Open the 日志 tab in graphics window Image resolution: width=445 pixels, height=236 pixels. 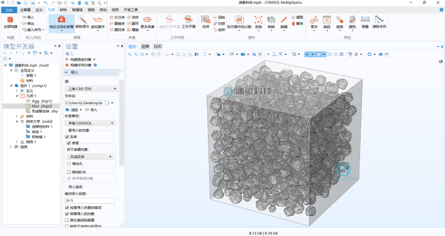pyautogui.click(x=158, y=46)
